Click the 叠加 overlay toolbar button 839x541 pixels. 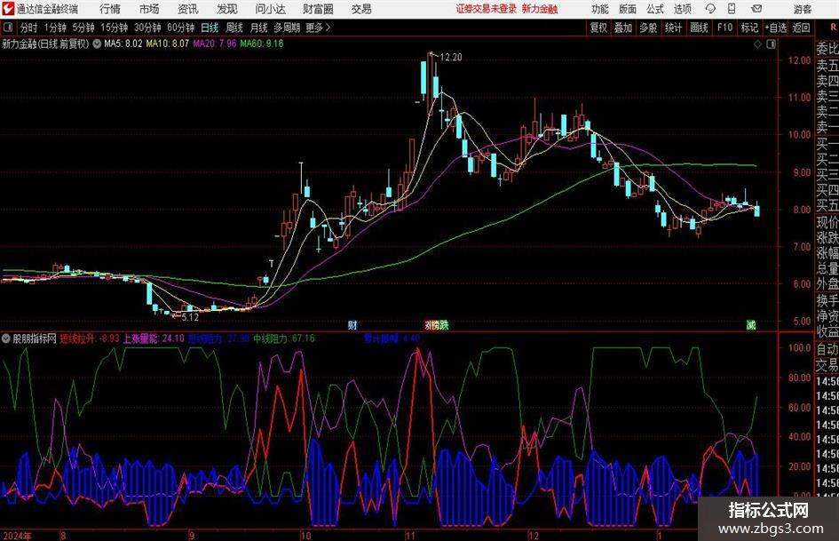tap(623, 28)
